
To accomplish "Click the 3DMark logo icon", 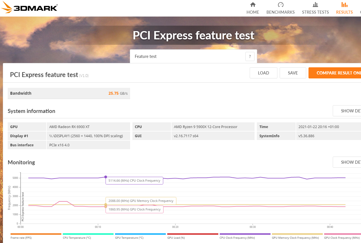I will [x=7, y=8].
